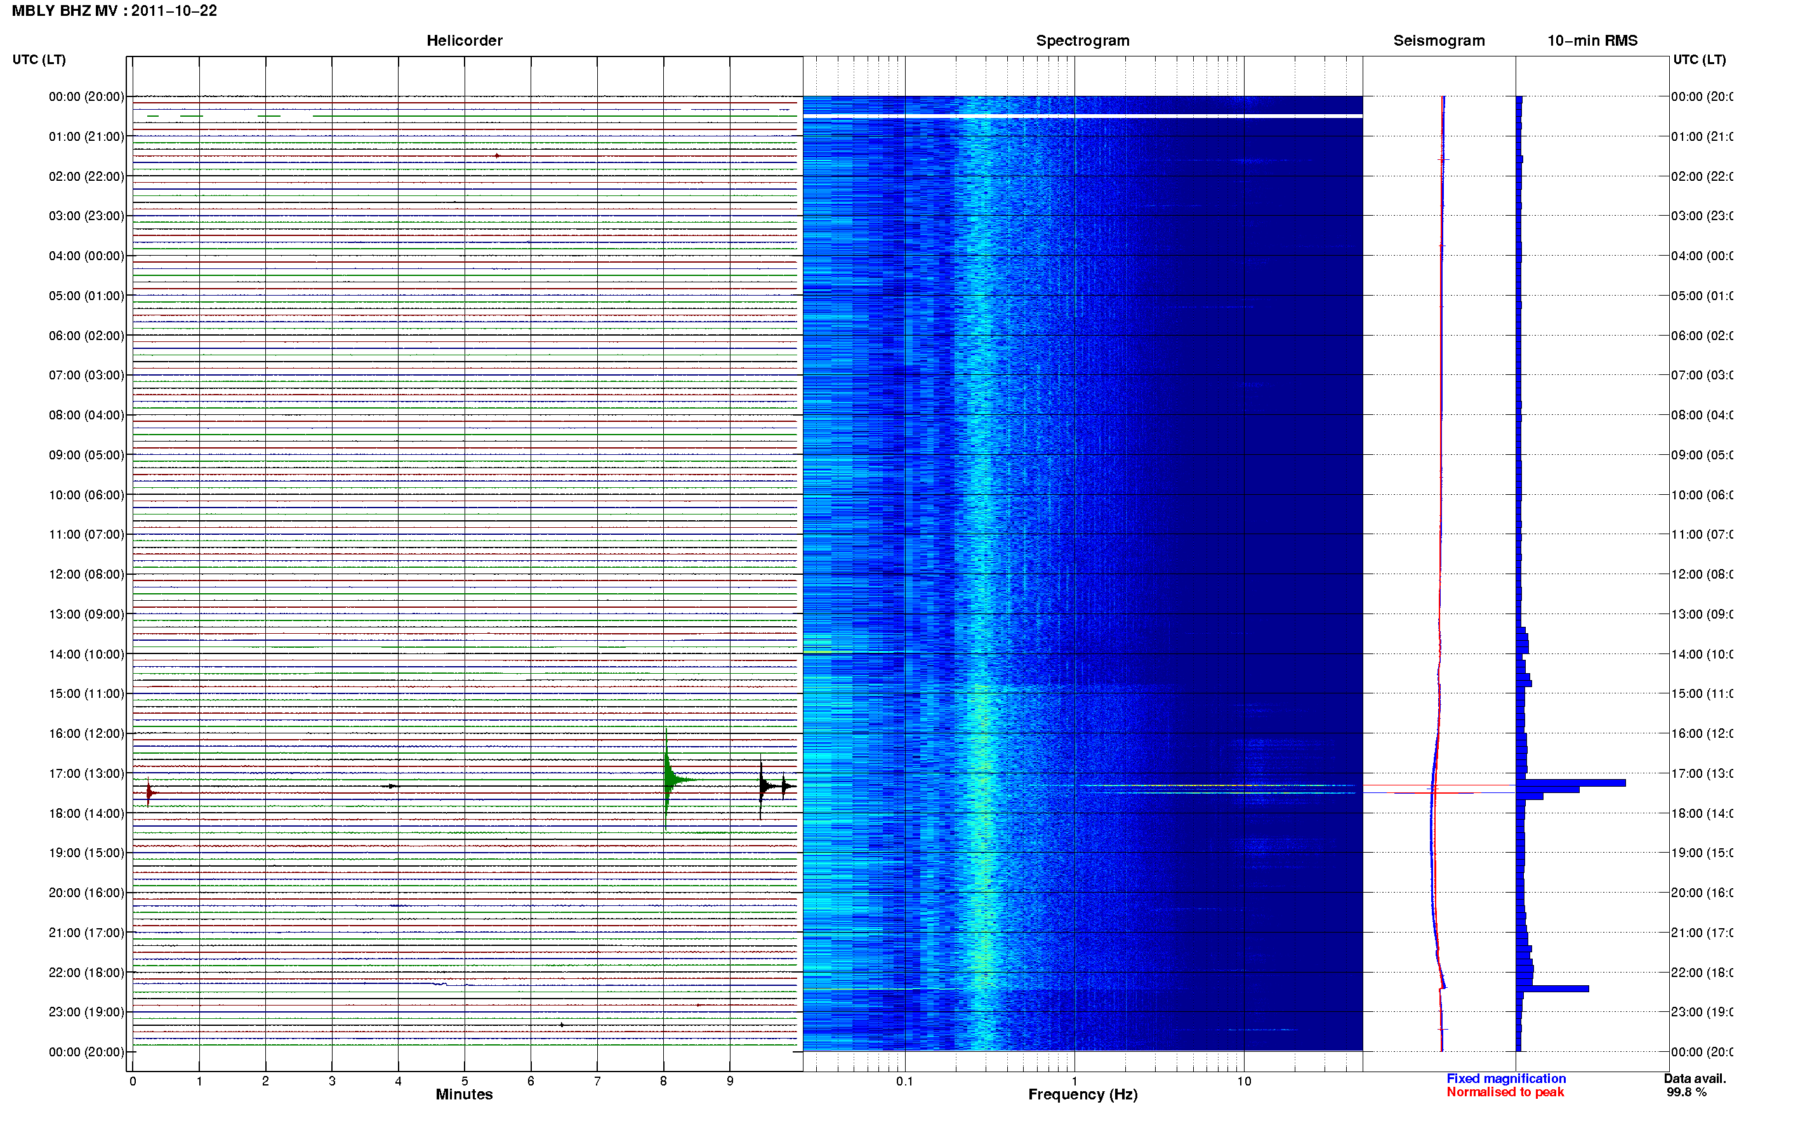
Task: Select the Seismogram panel heading
Action: tap(1439, 41)
